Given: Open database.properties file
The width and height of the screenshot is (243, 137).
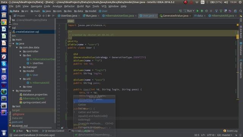Looking at the screenshot, I should (x=34, y=95).
